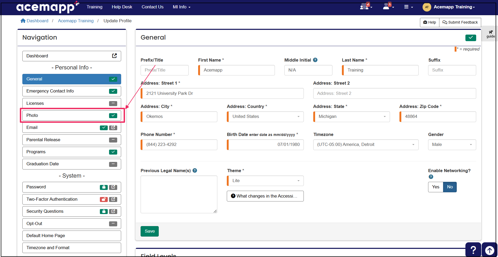
Task: Click the Previous Legal Name(s) help icon
Action: (x=195, y=171)
